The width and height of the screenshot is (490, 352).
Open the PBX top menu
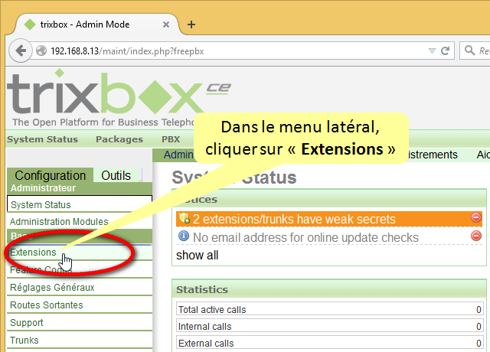(171, 139)
